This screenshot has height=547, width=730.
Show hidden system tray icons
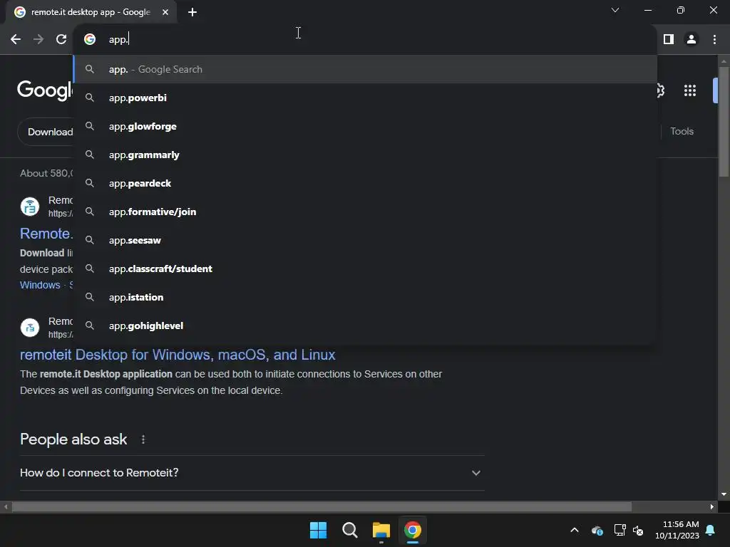click(575, 530)
